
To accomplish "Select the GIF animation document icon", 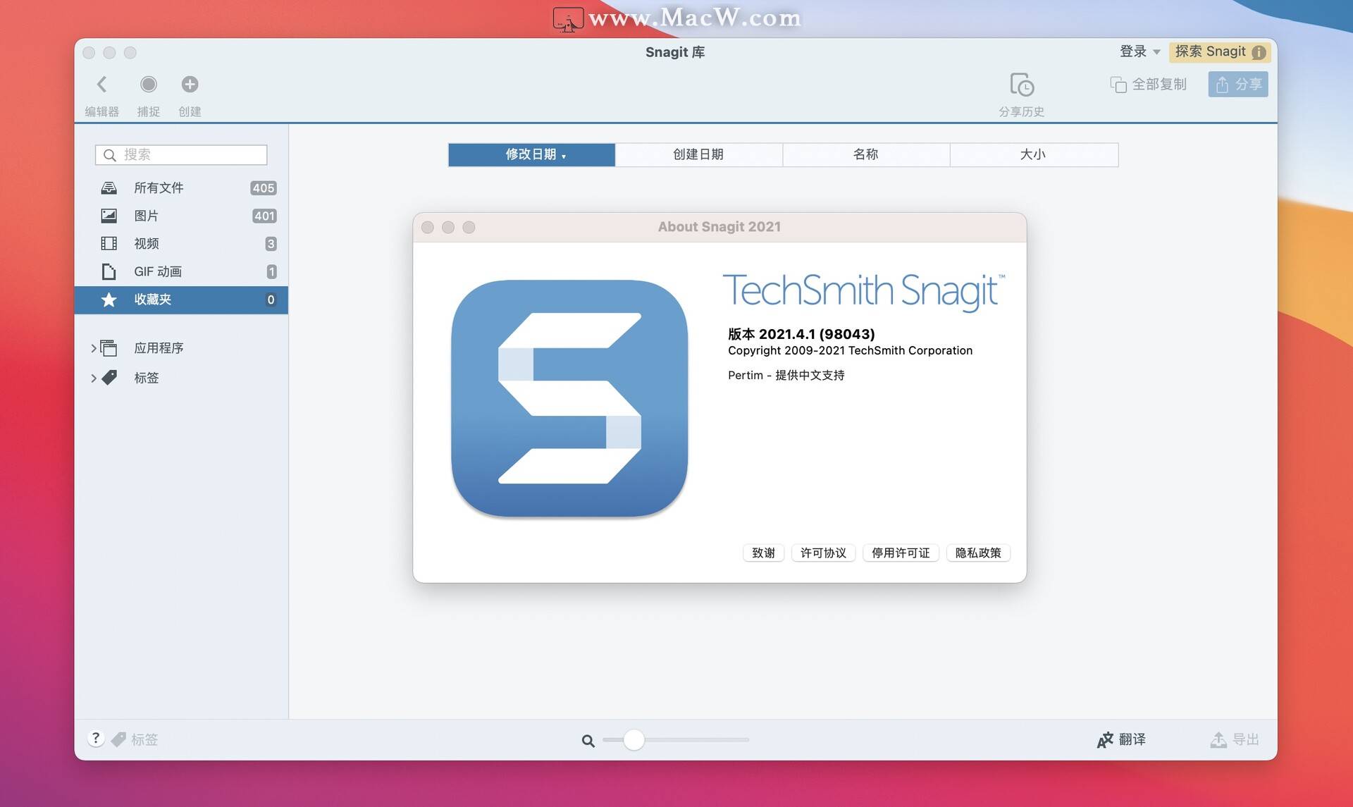I will coord(109,271).
